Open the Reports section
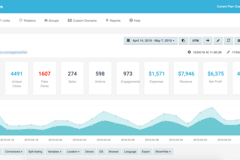Viewport: 240px width, 160px height. click(113, 21)
